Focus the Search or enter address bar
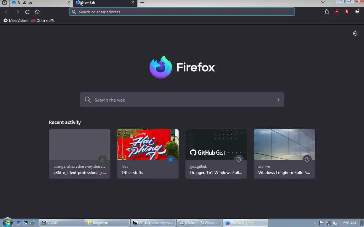The image size is (364, 227). [182, 12]
